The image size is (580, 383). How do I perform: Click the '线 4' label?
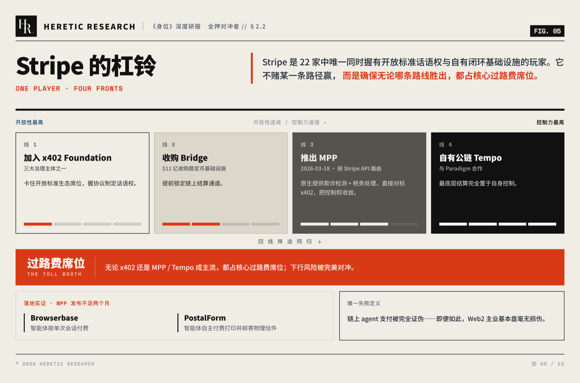click(446, 145)
